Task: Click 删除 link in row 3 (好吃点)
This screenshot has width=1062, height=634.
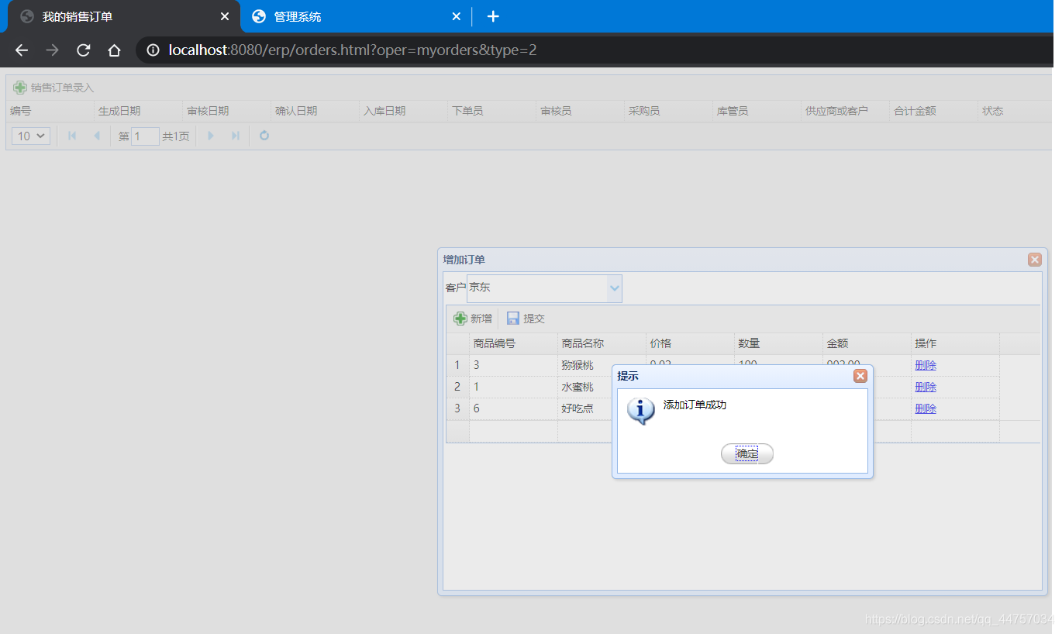Action: point(926,408)
